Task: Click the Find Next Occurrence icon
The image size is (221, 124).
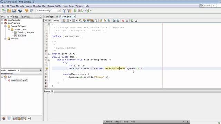Action: [x=88, y=21]
